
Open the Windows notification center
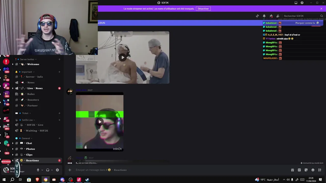click(320, 180)
